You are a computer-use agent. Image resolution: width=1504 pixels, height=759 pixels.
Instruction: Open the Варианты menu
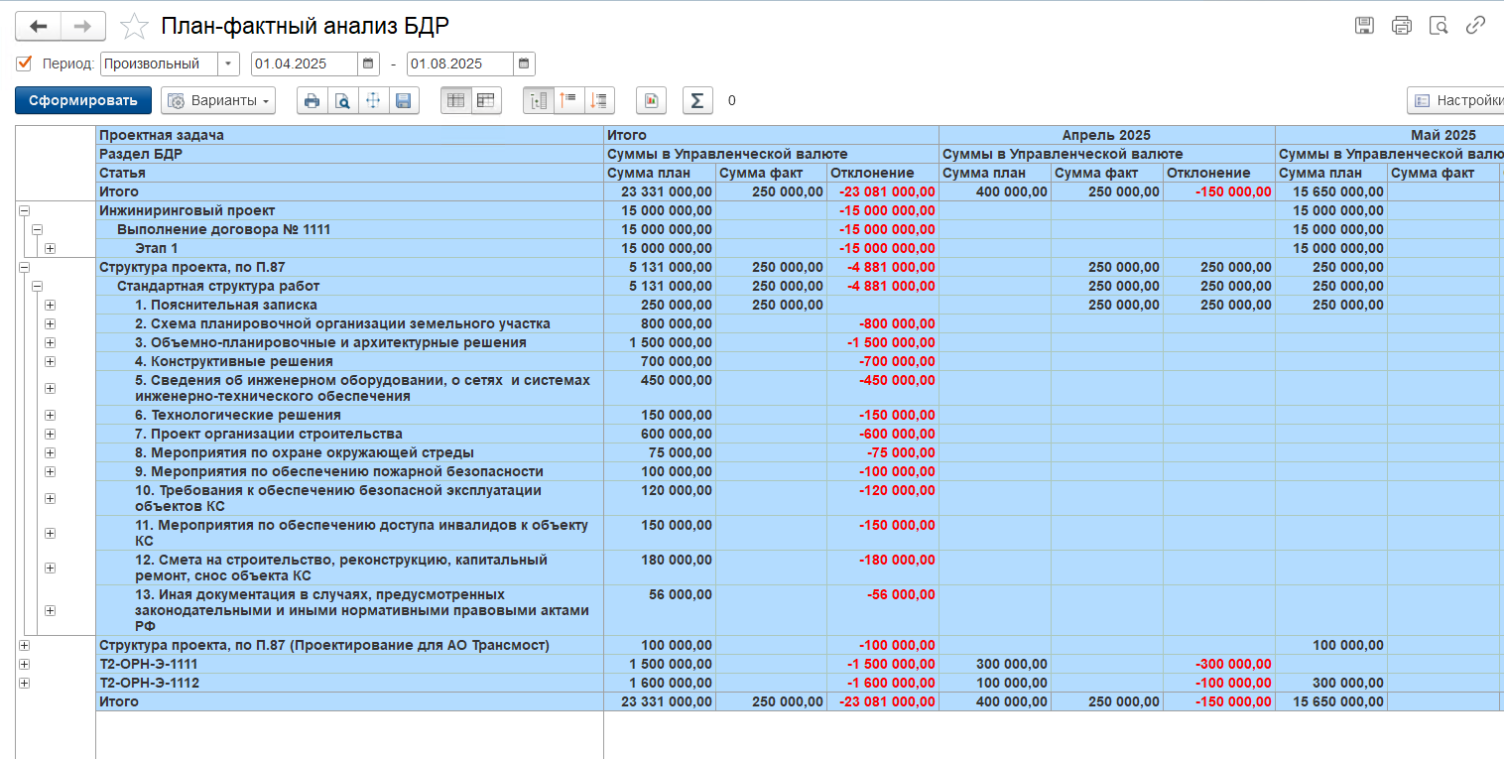pyautogui.click(x=218, y=100)
